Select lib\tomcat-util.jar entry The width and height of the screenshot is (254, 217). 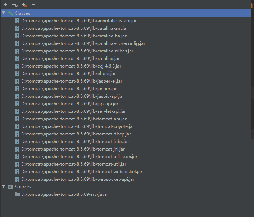74,164
